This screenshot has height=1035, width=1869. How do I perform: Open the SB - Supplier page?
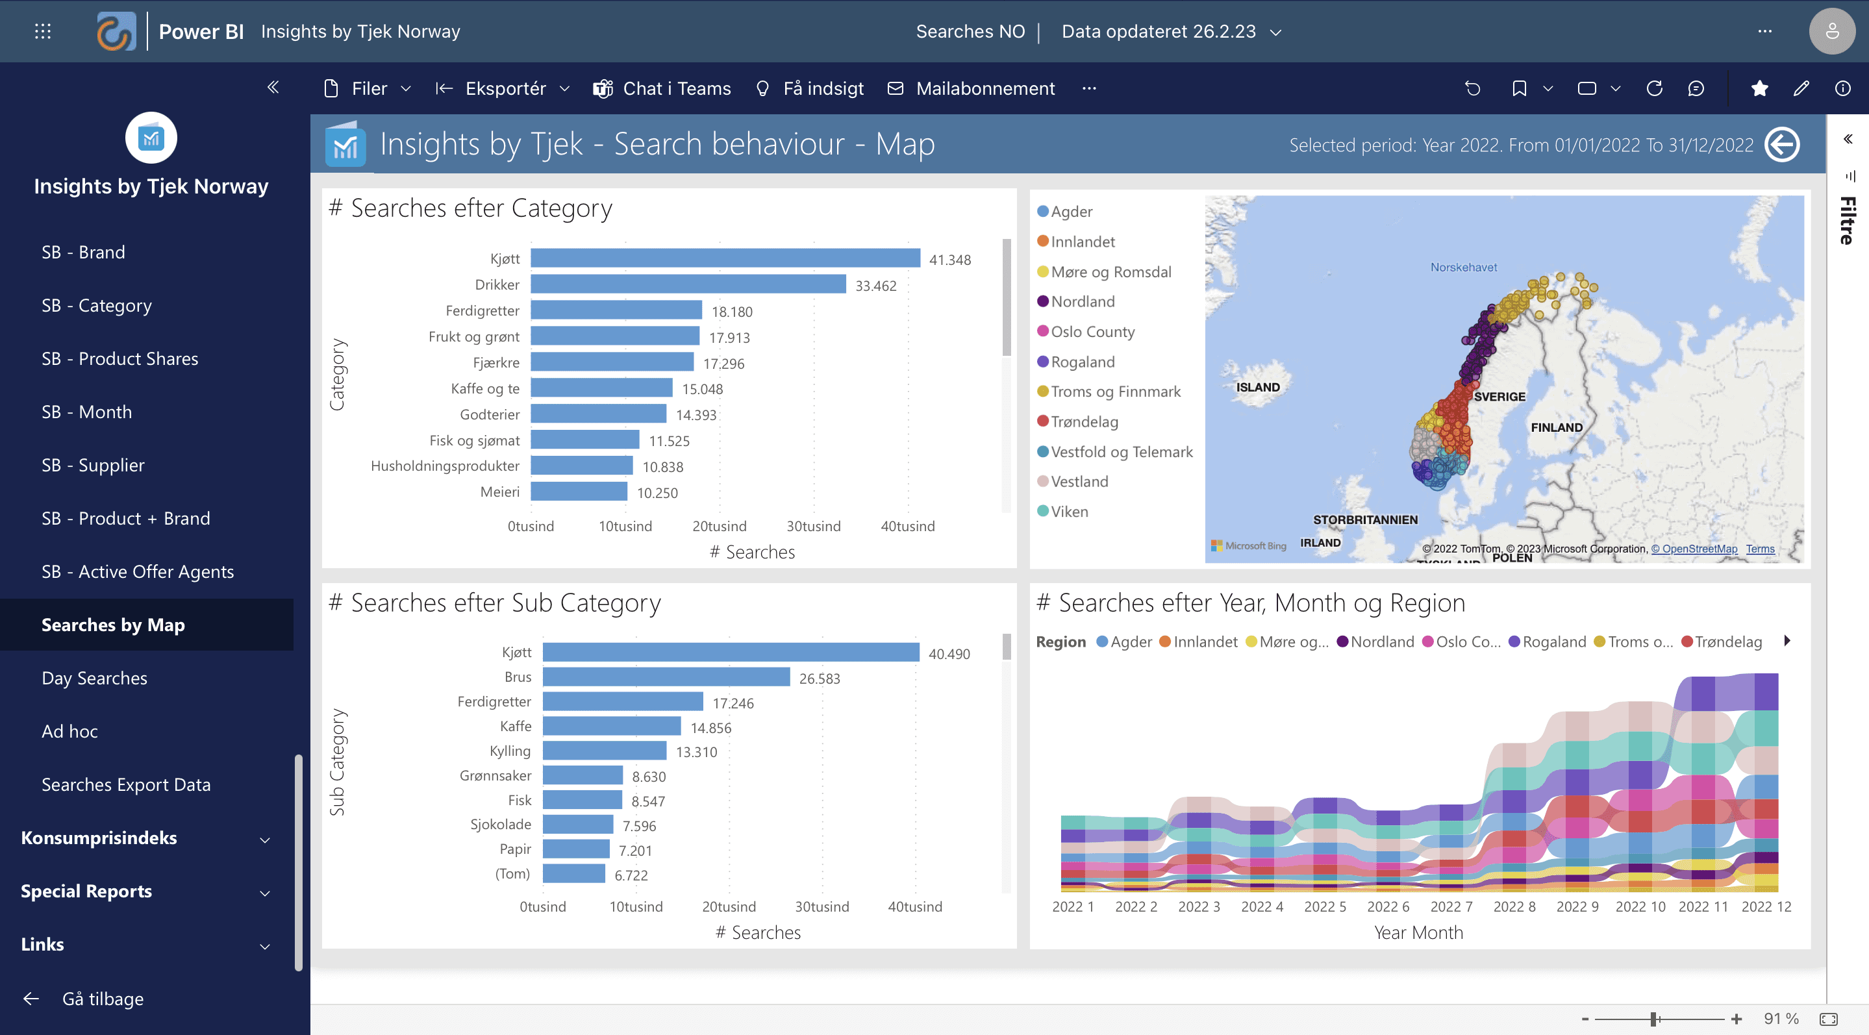(93, 465)
